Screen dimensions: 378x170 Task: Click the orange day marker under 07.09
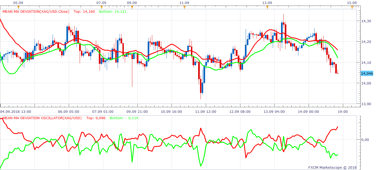[x=101, y=7]
